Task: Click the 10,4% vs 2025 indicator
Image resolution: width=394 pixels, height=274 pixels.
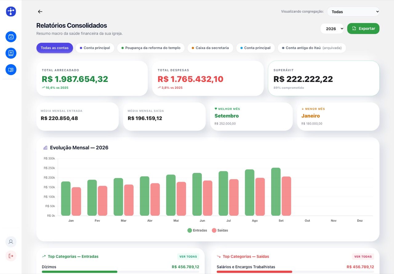Action: pyautogui.click(x=55, y=88)
